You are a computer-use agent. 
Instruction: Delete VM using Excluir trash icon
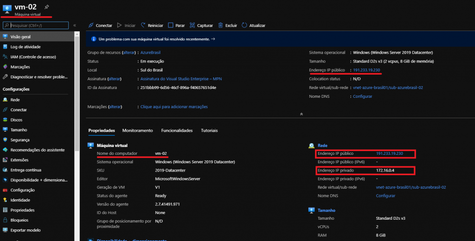[x=221, y=25]
